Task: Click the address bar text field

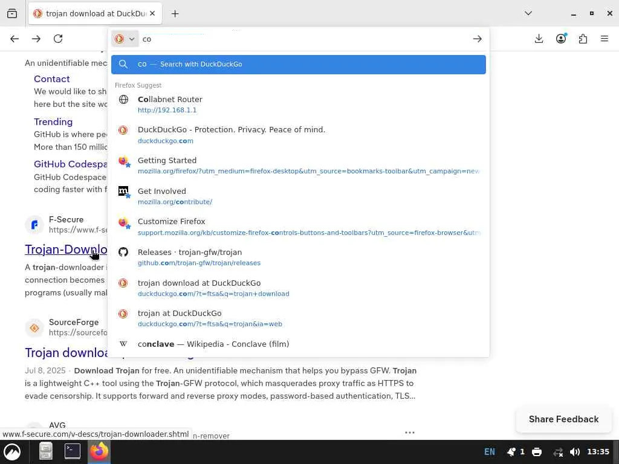Action: 304,39
